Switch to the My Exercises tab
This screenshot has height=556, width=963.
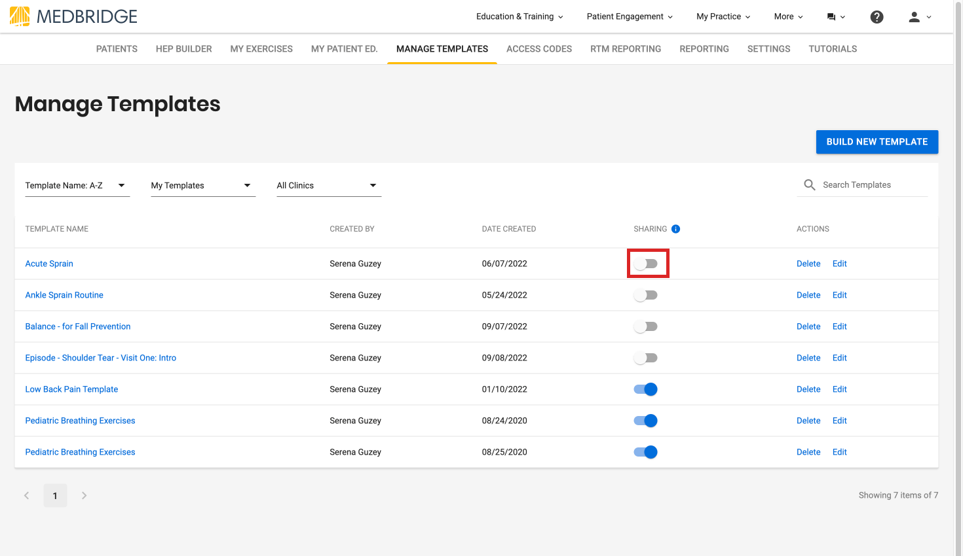(261, 49)
